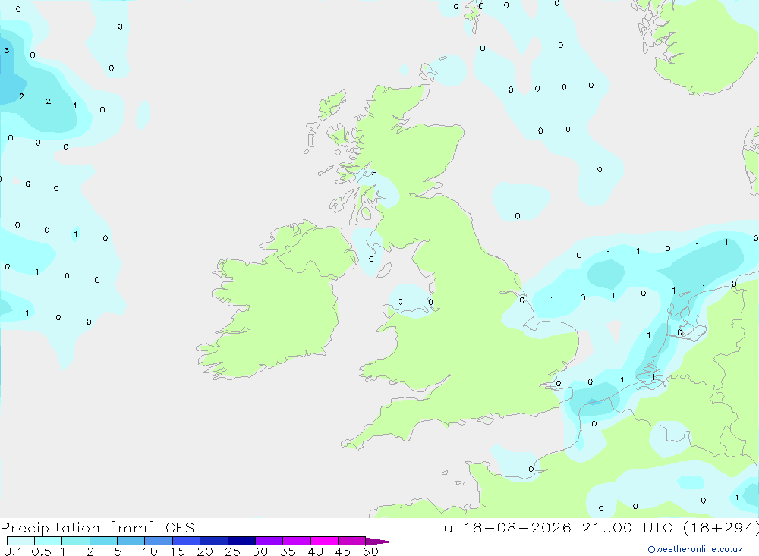Click the '(18+294)' forecast offset text
759x556 pixels.
pyautogui.click(x=721, y=528)
